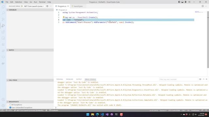Open the Accounts icon in activity bar
The width and height of the screenshot is (209, 117).
[3, 100]
